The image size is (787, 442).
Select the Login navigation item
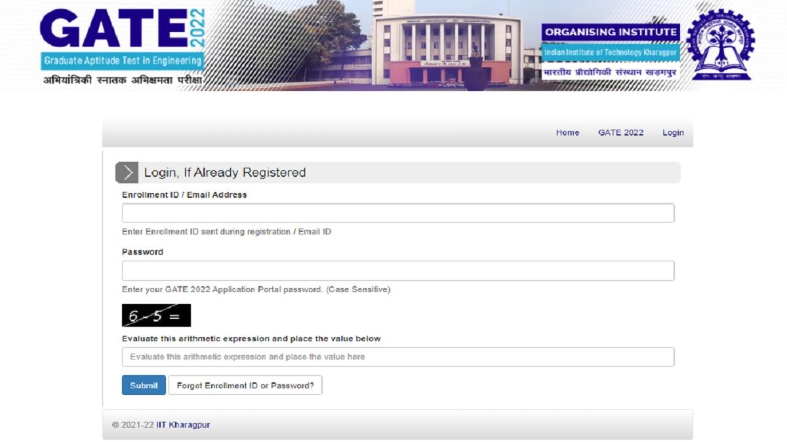(x=673, y=132)
